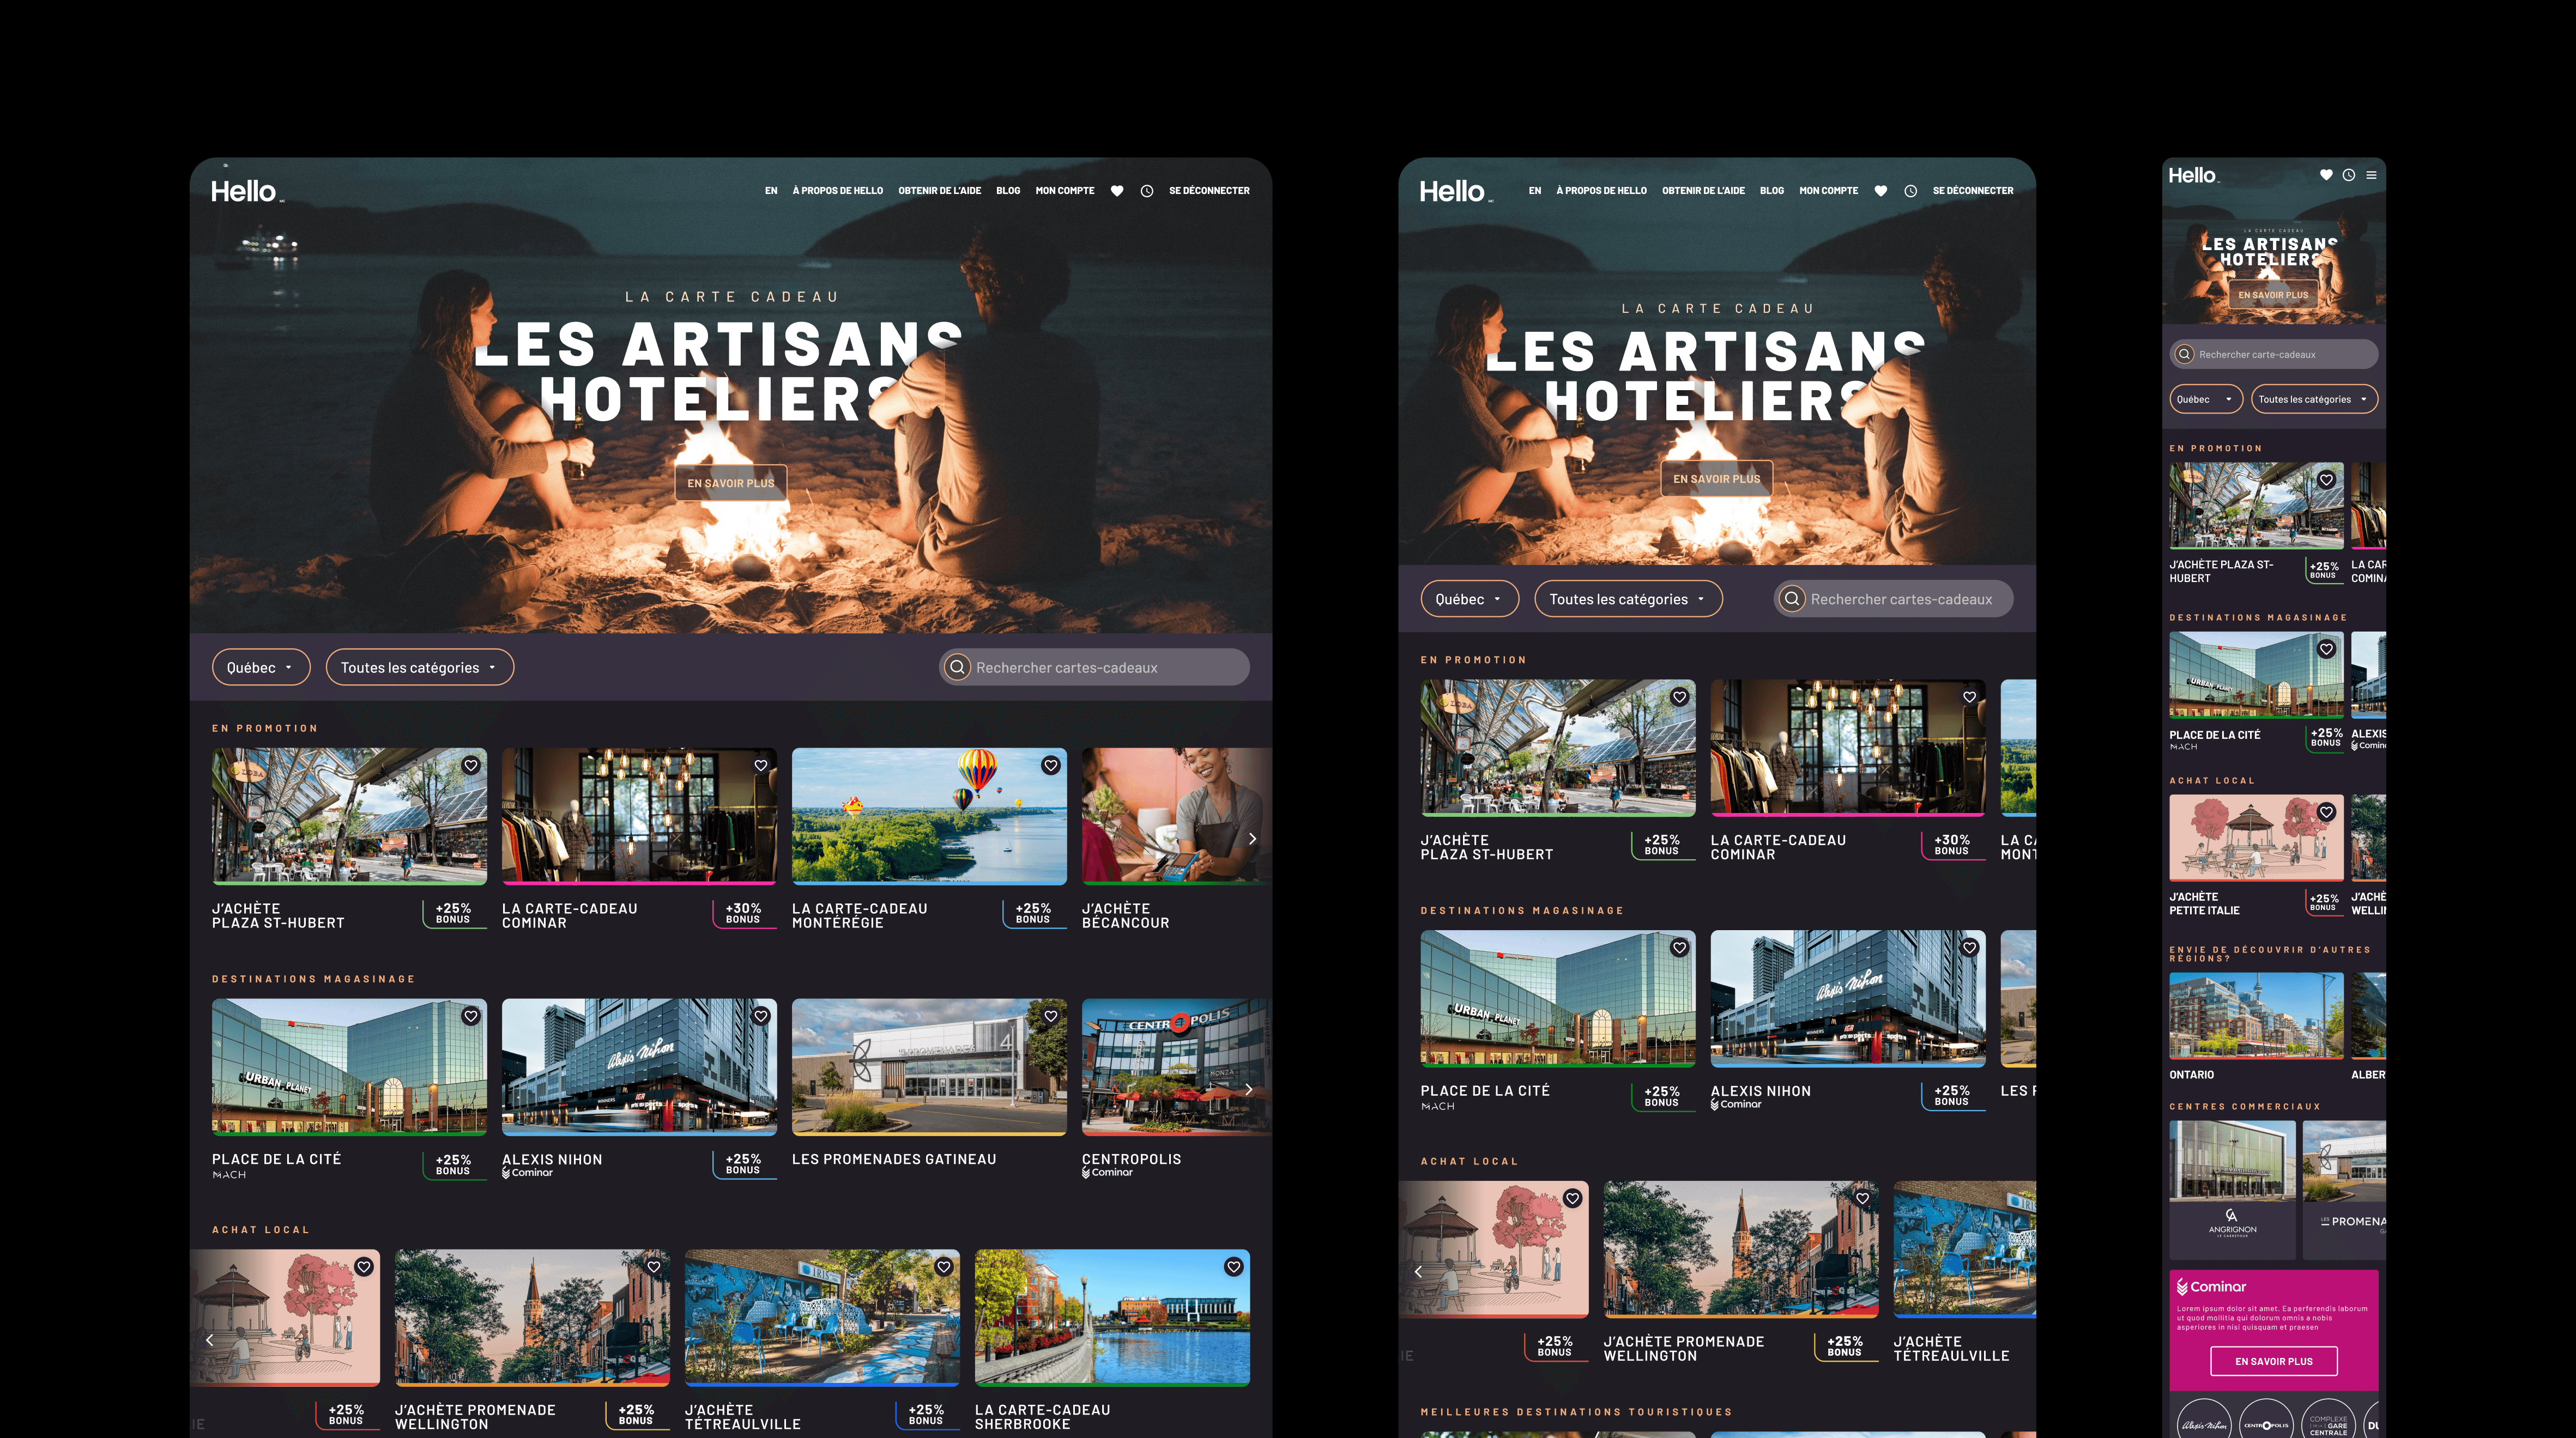Open Les Promenades Gatineau thumbnail in left layout
This screenshot has width=2576, height=1438.
929,1066
